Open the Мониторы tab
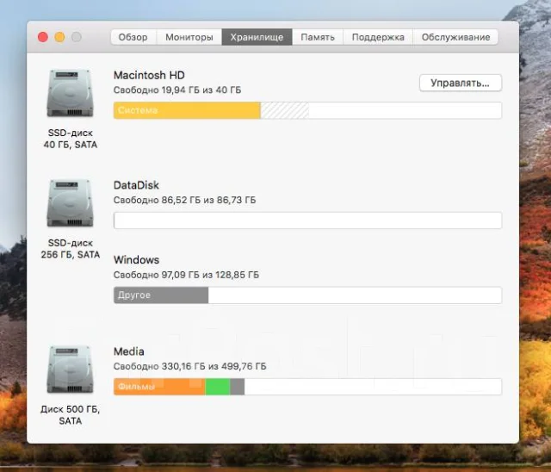 click(189, 37)
